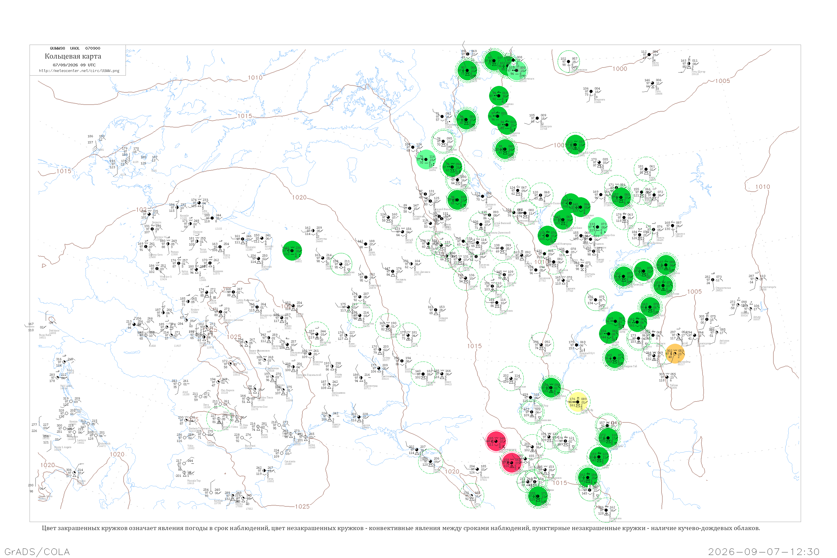837x558 pixels.
Task: Click the Шенкурск station plot
Action: pos(538,120)
